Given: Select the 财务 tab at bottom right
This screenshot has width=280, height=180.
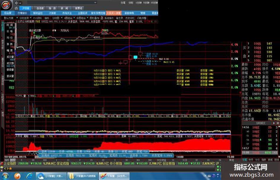Looking at the screenshot, I should (x=251, y=160).
